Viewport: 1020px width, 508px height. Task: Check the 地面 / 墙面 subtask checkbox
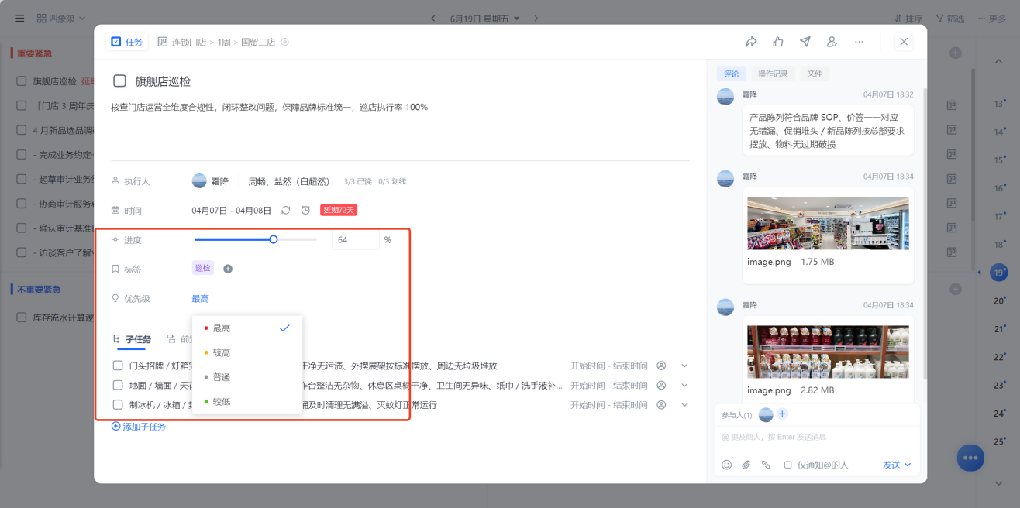pos(118,385)
